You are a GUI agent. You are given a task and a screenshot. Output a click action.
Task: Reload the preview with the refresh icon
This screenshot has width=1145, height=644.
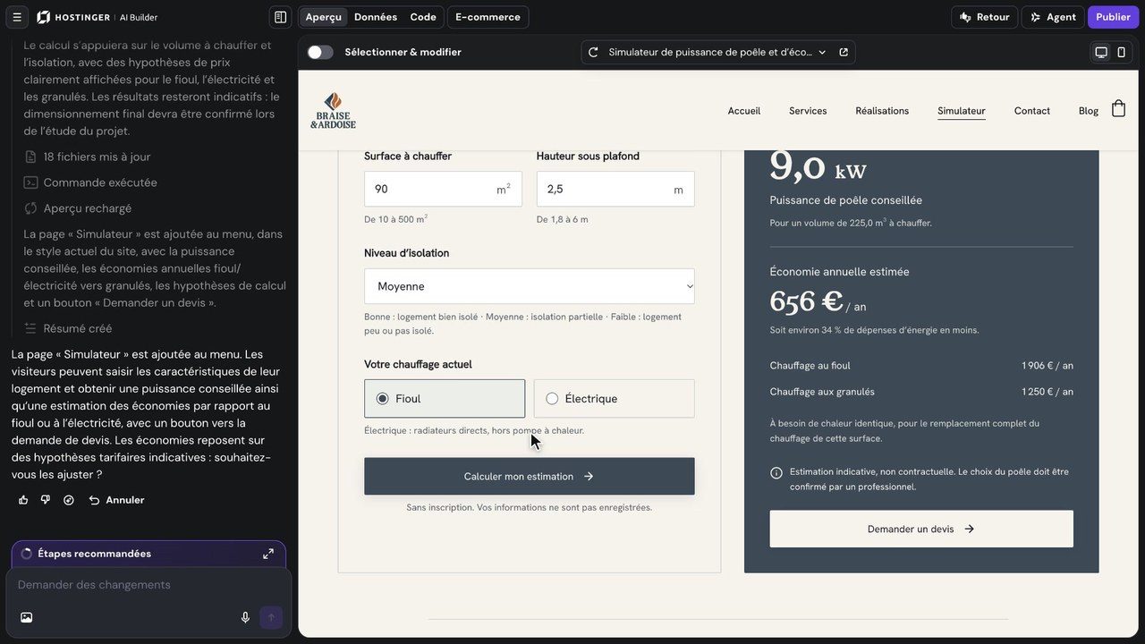click(x=593, y=52)
